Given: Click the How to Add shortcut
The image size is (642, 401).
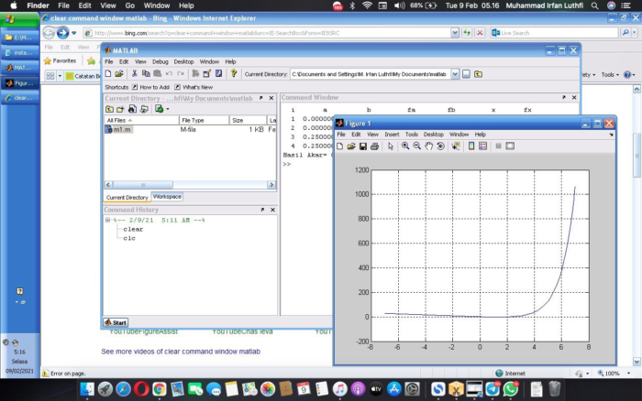Looking at the screenshot, I should (x=150, y=87).
